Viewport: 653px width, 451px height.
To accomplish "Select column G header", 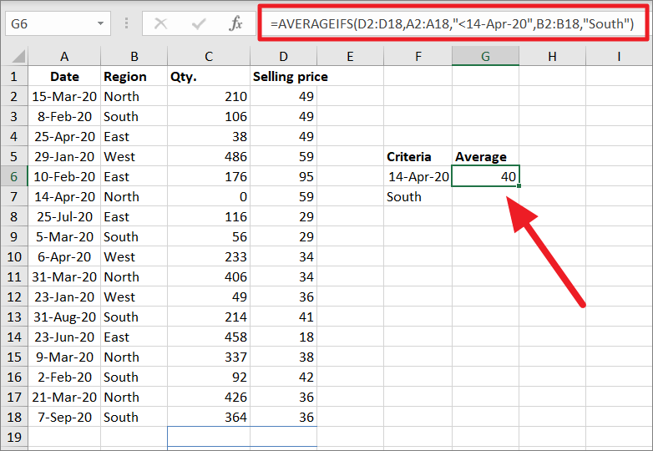I will click(486, 56).
